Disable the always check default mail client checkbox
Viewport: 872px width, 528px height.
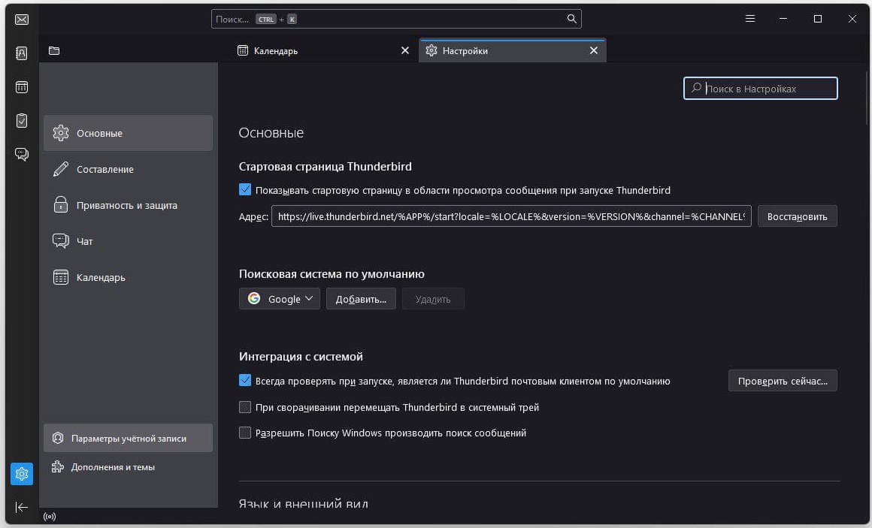[x=245, y=381]
